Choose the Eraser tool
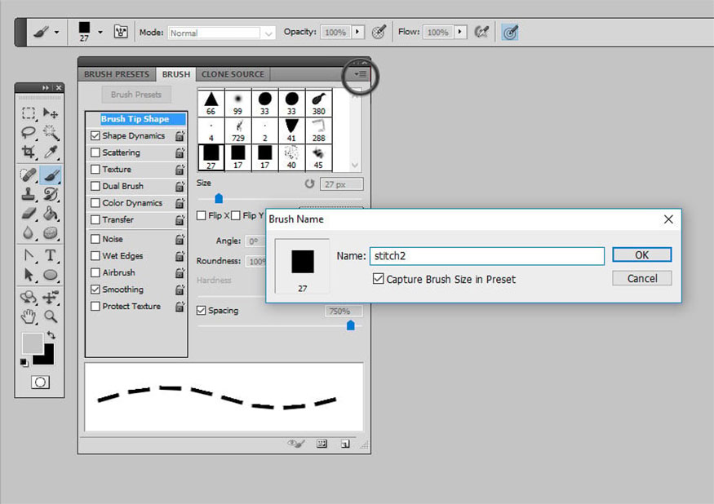 pyautogui.click(x=29, y=214)
